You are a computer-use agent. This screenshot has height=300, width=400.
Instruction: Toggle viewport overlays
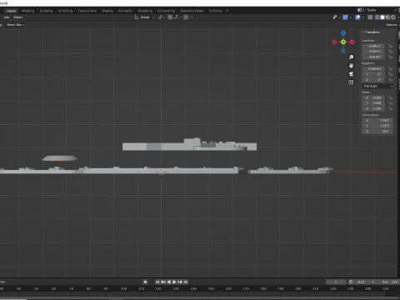click(x=357, y=17)
